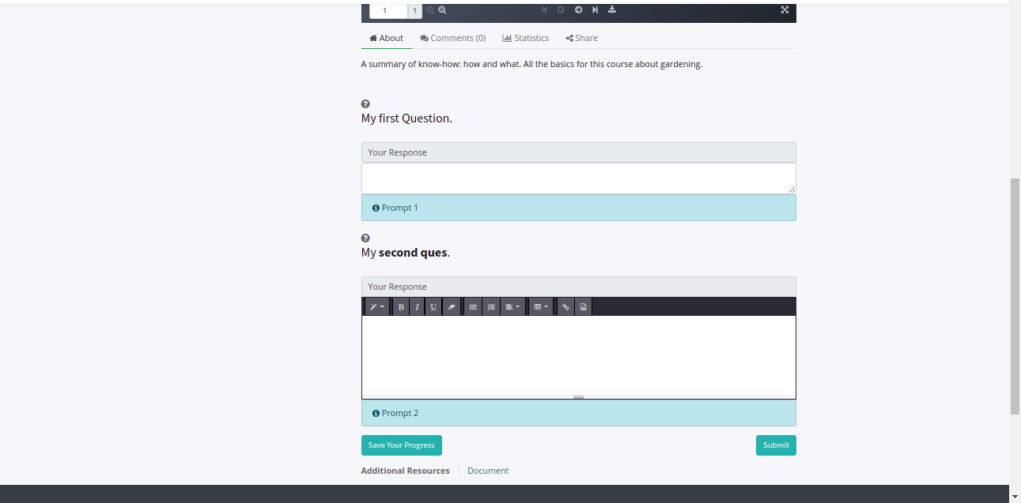
Task: Click the Save Your Progress button
Action: click(x=401, y=445)
